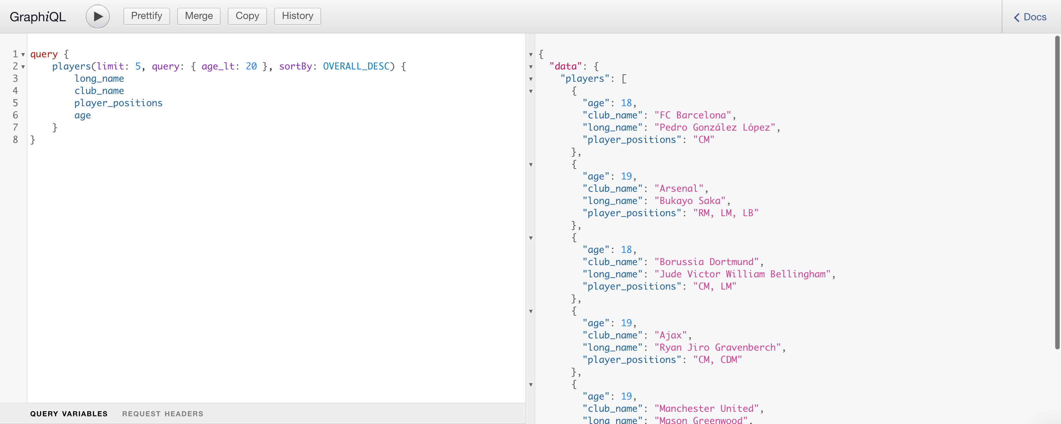Click the GraphiQL app icon in menu bar
The image size is (1061, 424).
[x=37, y=14]
